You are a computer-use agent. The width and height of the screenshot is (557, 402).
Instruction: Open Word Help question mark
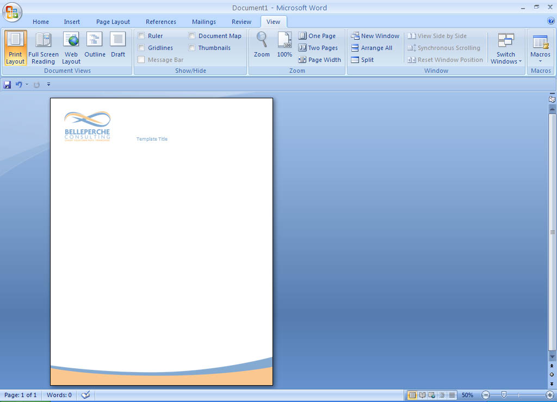(550, 21)
